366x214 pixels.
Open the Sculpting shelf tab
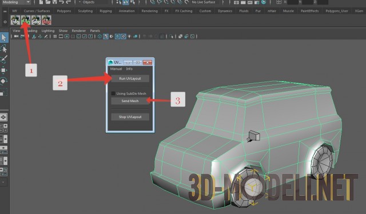click(x=85, y=11)
